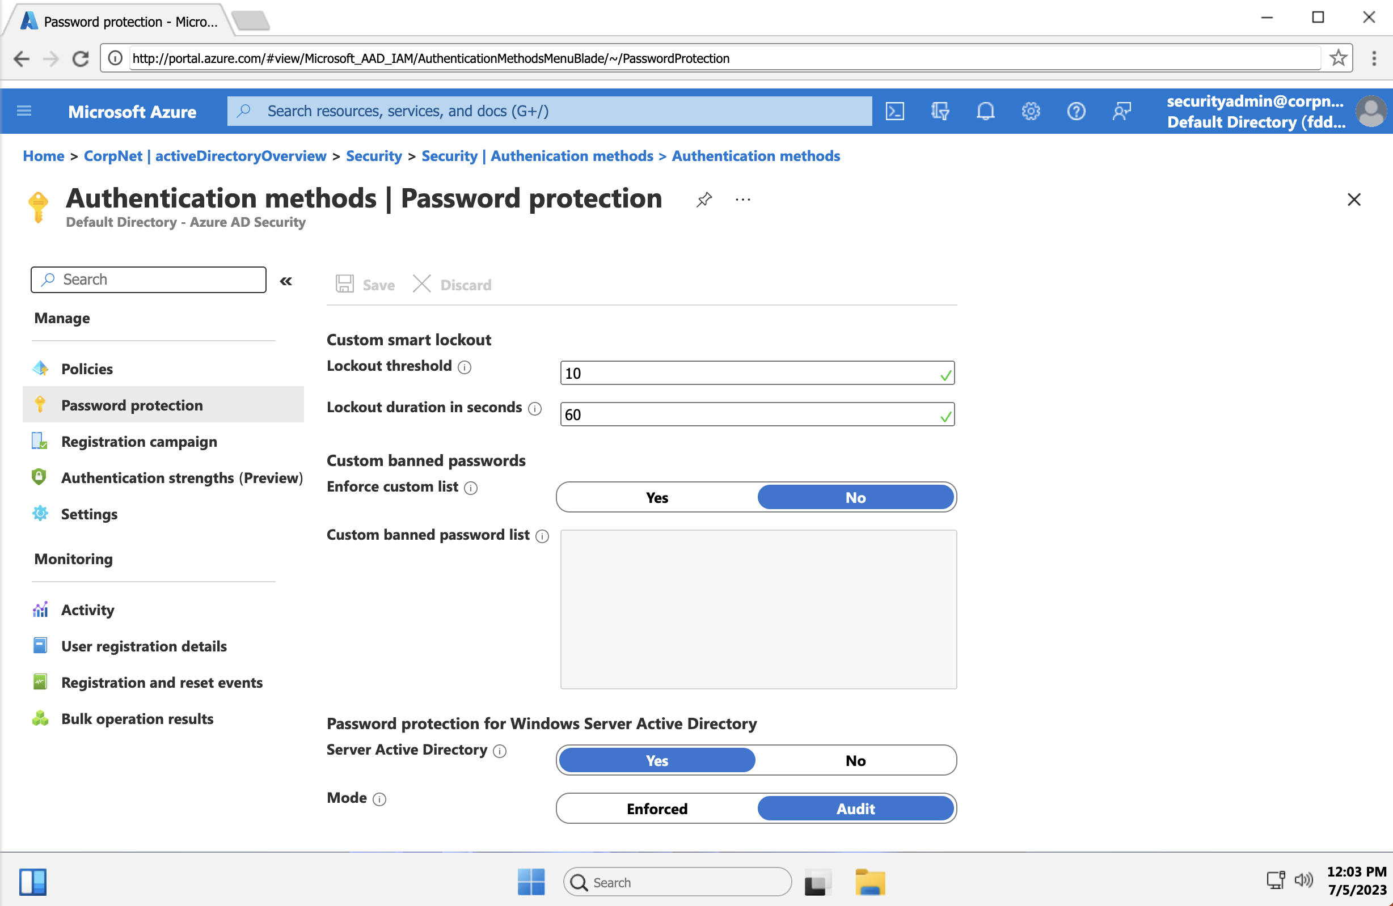Set Enforce custom list to Yes
The image size is (1393, 906).
pyautogui.click(x=657, y=497)
